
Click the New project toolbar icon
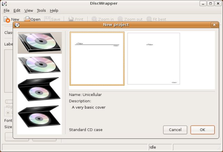[11, 19]
